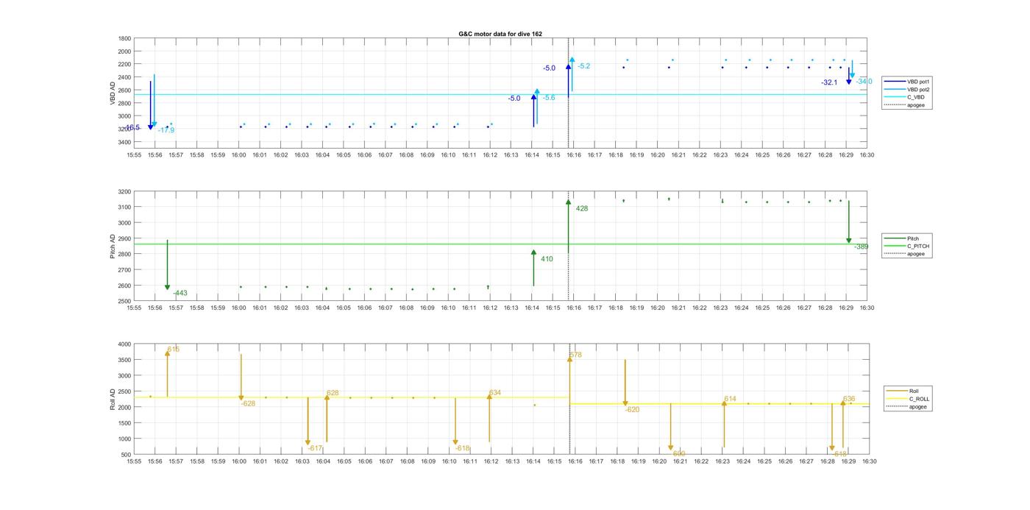
Task: Click the "-628" roll data label
Action: (249, 403)
